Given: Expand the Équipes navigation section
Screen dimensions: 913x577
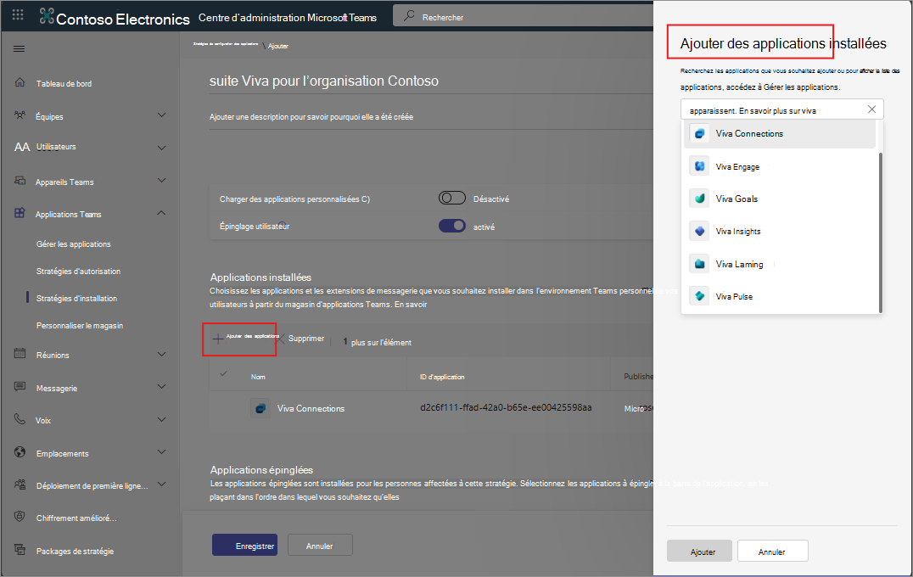Looking at the screenshot, I should click(x=161, y=115).
